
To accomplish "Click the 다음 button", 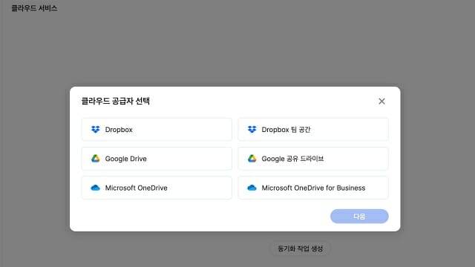I will click(x=359, y=217).
